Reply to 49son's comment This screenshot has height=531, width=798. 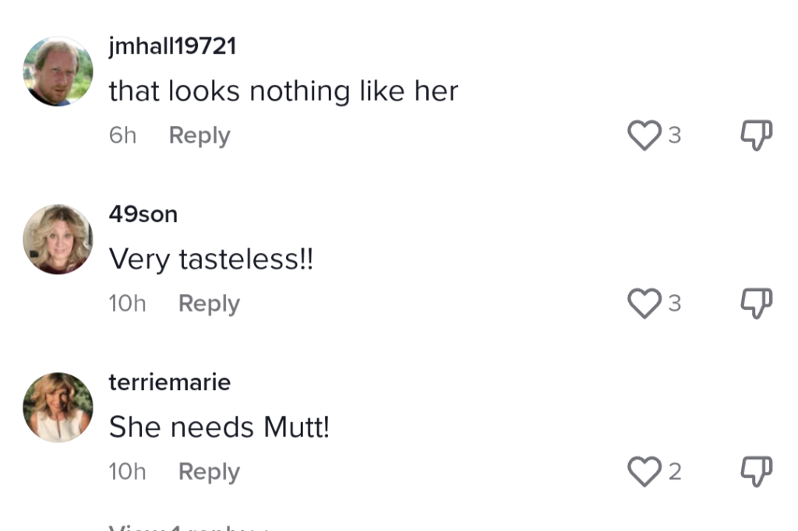[x=209, y=304]
